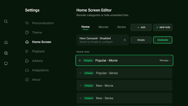
Task: Click the Hero Carousel Disabled card
Action: tap(103, 40)
